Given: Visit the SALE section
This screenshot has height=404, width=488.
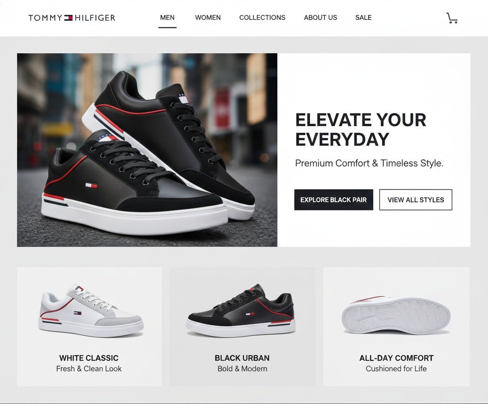Looking at the screenshot, I should [x=364, y=18].
